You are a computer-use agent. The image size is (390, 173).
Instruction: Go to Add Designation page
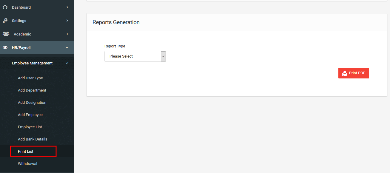click(32, 103)
